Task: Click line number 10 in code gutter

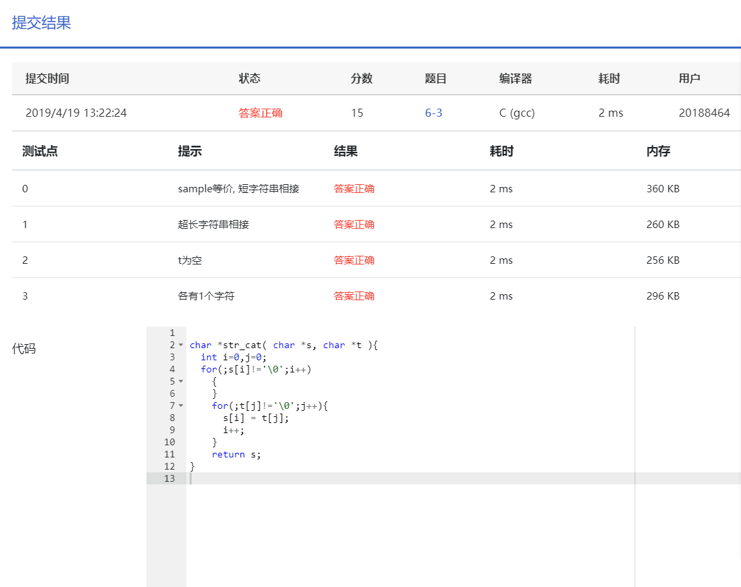Action: click(x=169, y=442)
